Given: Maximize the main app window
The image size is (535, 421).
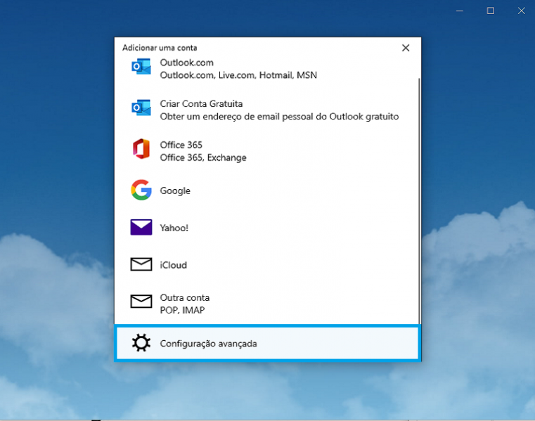Looking at the screenshot, I should point(490,11).
